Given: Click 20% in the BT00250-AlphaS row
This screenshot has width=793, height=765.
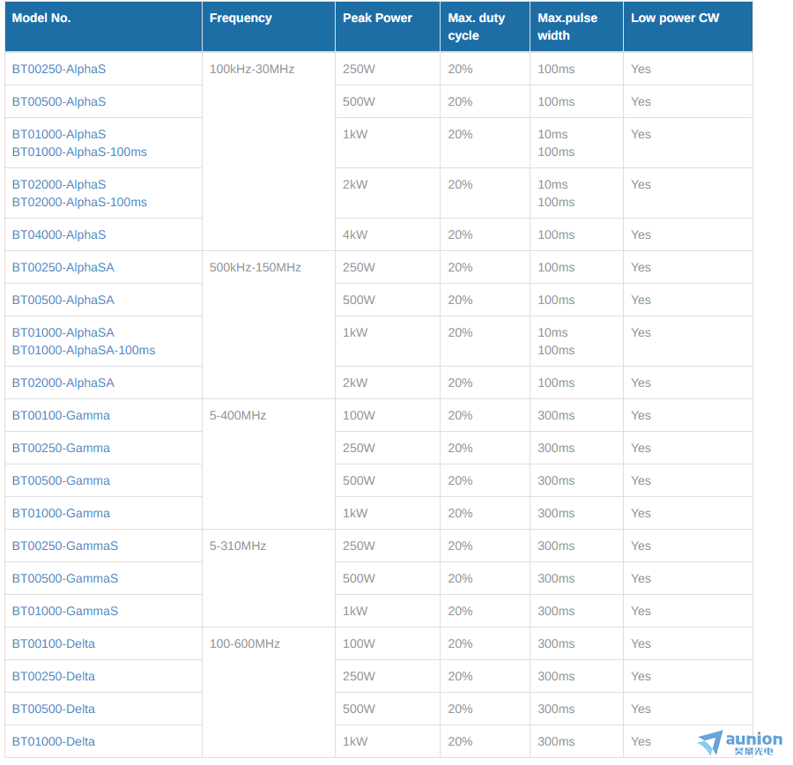Looking at the screenshot, I should [x=460, y=69].
